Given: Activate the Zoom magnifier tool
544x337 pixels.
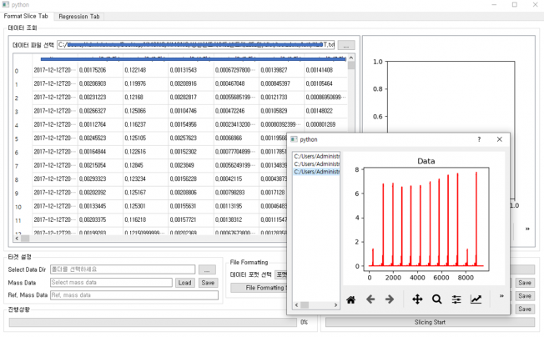Looking at the screenshot, I should pyautogui.click(x=437, y=299).
